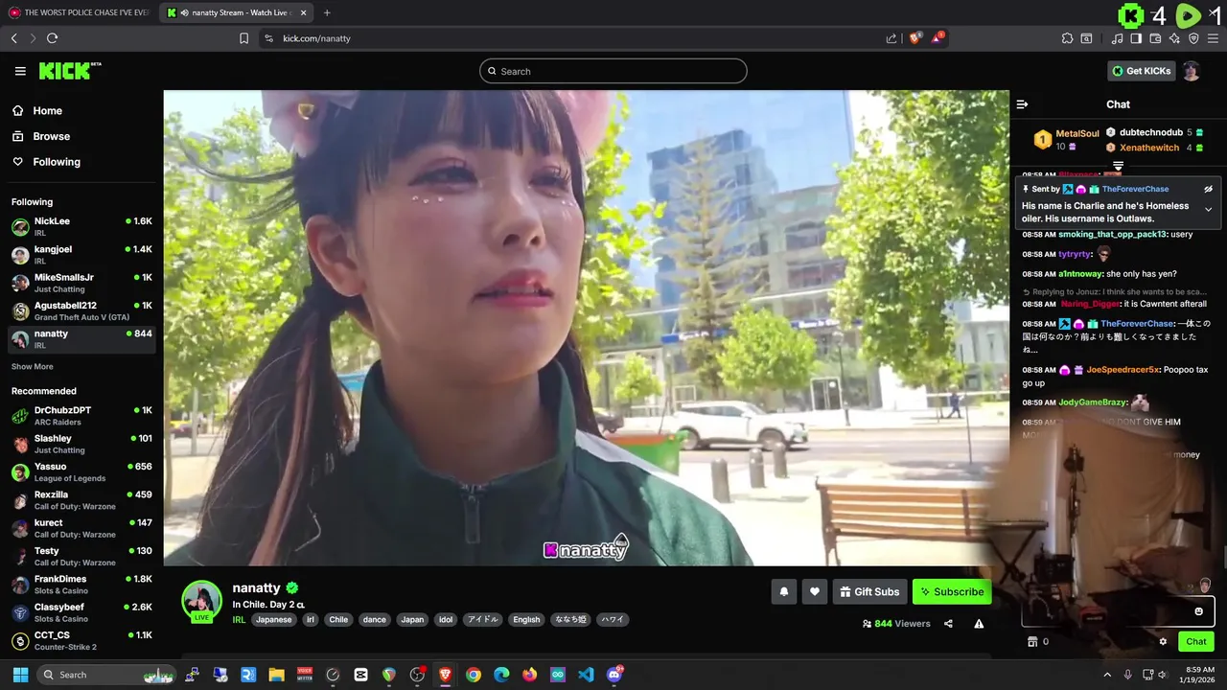Image resolution: width=1227 pixels, height=690 pixels.
Task: Open the Brave main menu
Action: pyautogui.click(x=1213, y=38)
